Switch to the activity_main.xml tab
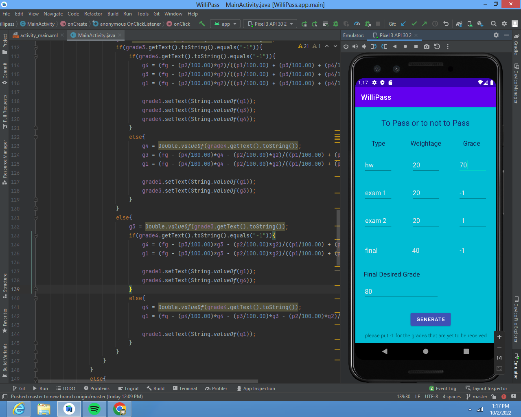This screenshot has width=521, height=417. (38, 35)
